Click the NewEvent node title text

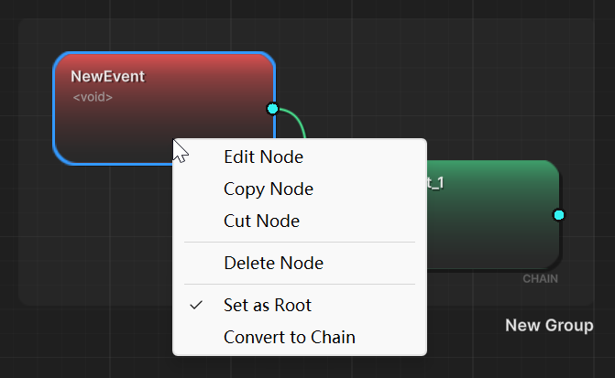click(x=107, y=76)
